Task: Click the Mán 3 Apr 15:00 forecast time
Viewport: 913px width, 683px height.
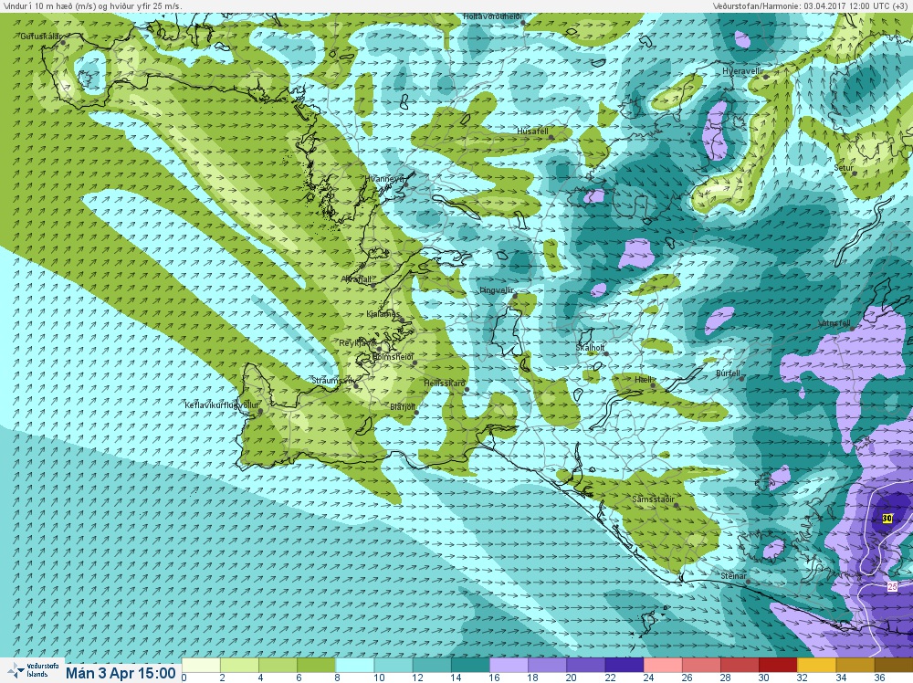Action: [121, 673]
